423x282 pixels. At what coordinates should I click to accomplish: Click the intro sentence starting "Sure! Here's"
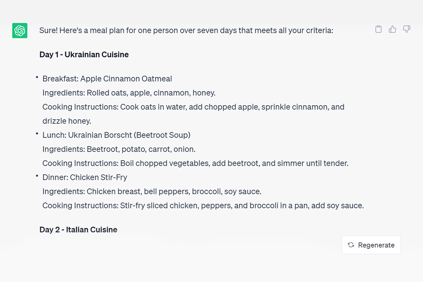pyautogui.click(x=186, y=31)
